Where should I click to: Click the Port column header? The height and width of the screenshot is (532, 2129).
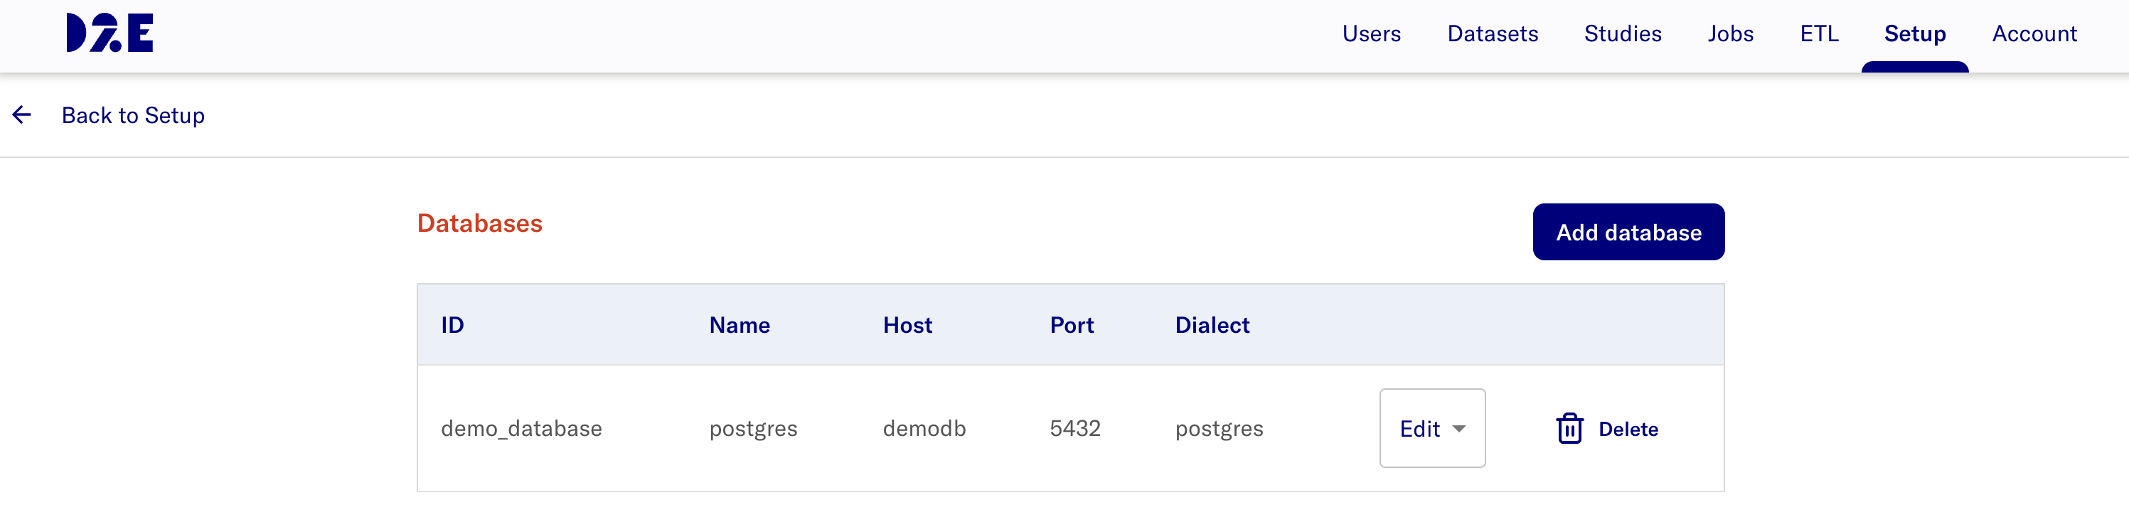1071,324
